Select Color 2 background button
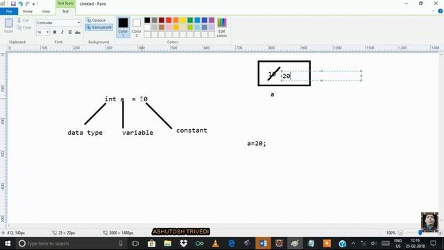 [137, 27]
